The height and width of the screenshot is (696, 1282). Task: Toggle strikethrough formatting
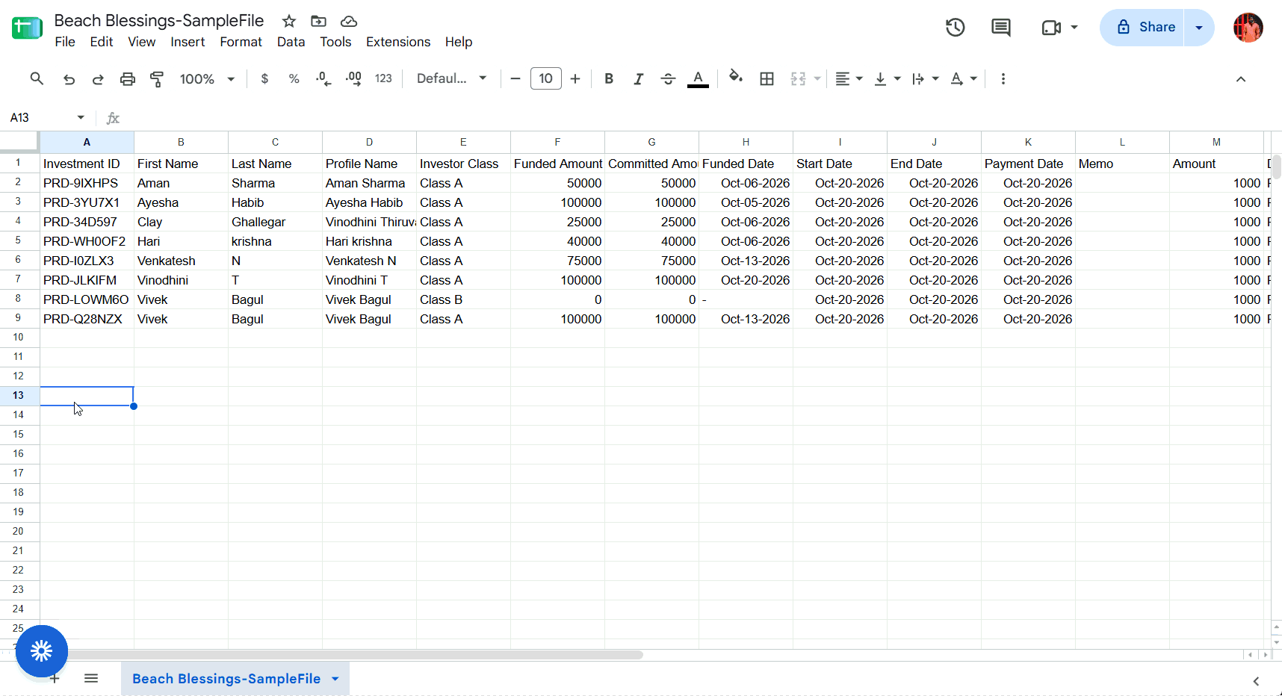pyautogui.click(x=668, y=78)
